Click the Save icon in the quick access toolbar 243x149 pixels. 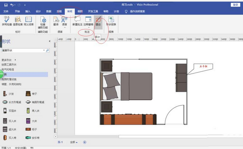(x=6, y=5)
